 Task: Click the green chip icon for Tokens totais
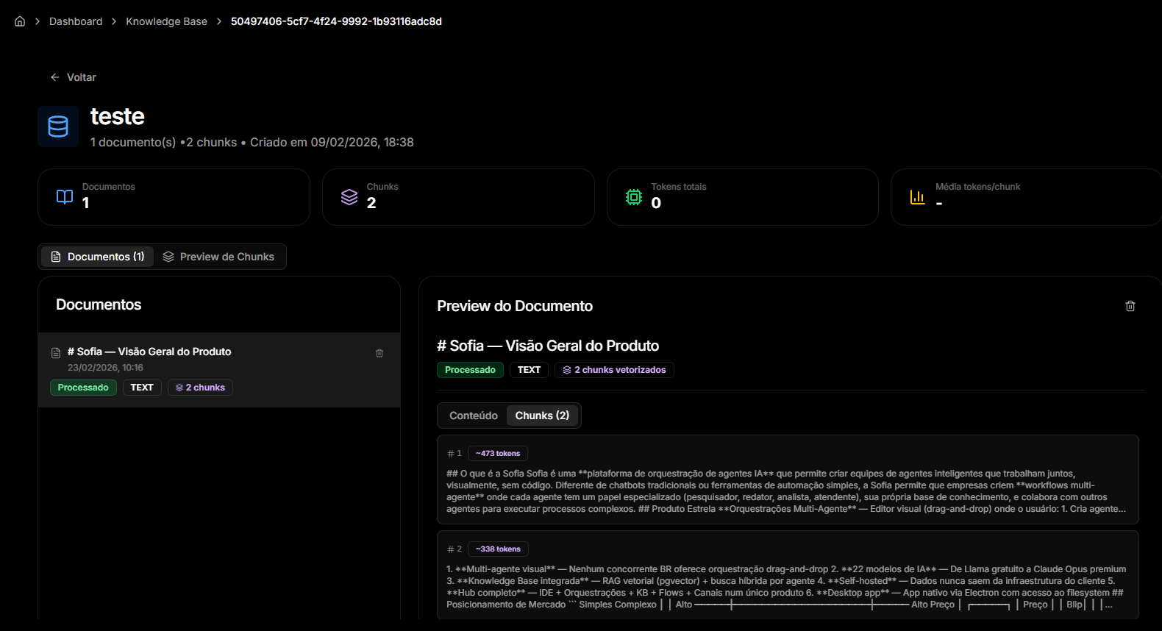(x=634, y=197)
